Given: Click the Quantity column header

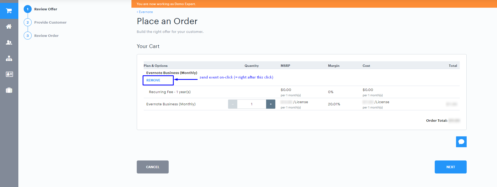Looking at the screenshot, I should [x=252, y=66].
